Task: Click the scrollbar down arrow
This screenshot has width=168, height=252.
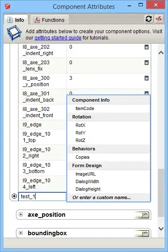Action: [161, 228]
